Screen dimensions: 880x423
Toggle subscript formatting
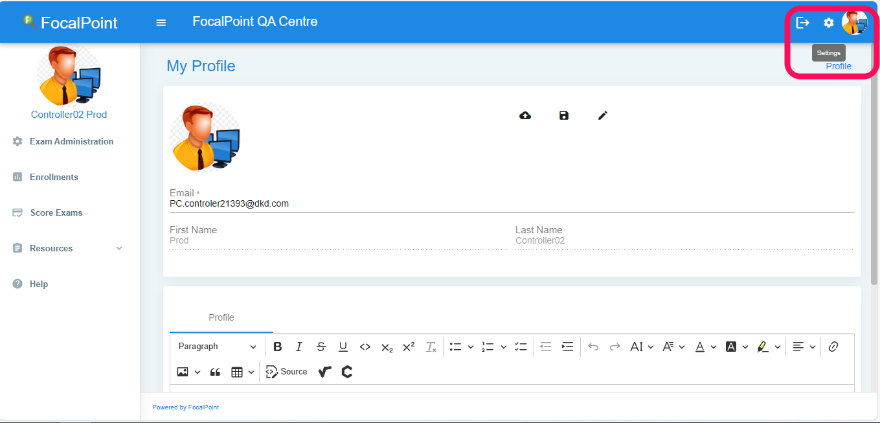pyautogui.click(x=387, y=347)
